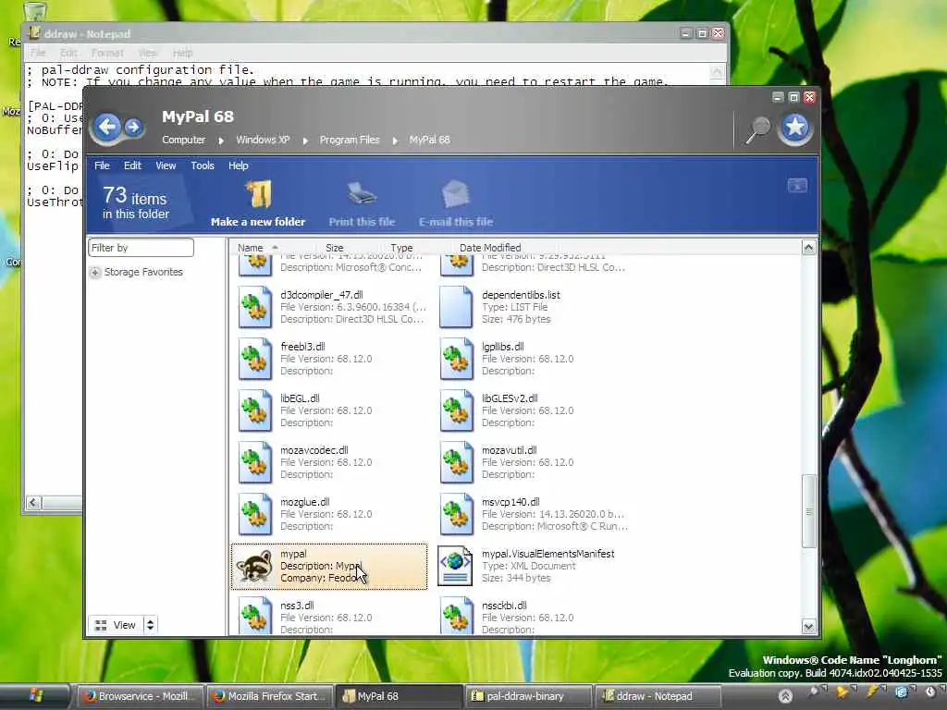947x710 pixels.
Task: Click Program Files in the breadcrumb path
Action: [x=349, y=140]
